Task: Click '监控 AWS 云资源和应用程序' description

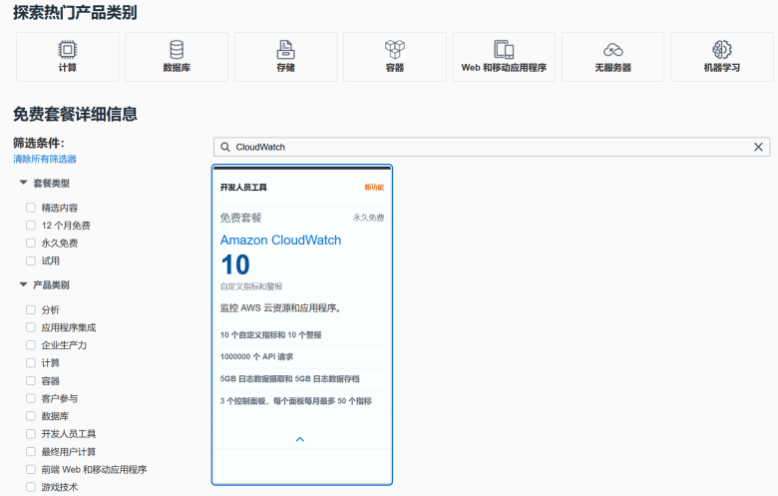Action: 281,308
